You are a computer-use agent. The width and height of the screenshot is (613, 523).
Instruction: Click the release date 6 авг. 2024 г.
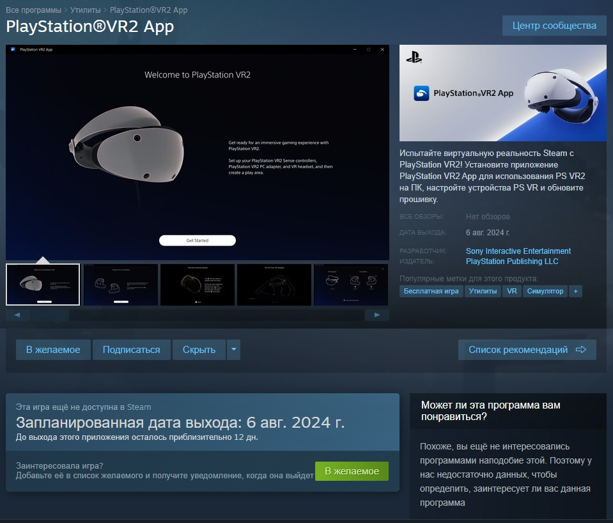pyautogui.click(x=488, y=233)
